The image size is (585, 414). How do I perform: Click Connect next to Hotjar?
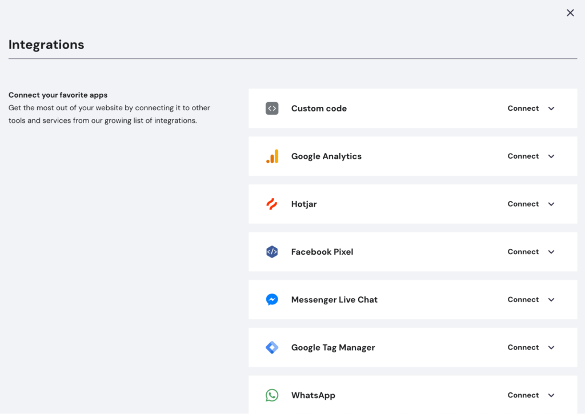pos(523,204)
